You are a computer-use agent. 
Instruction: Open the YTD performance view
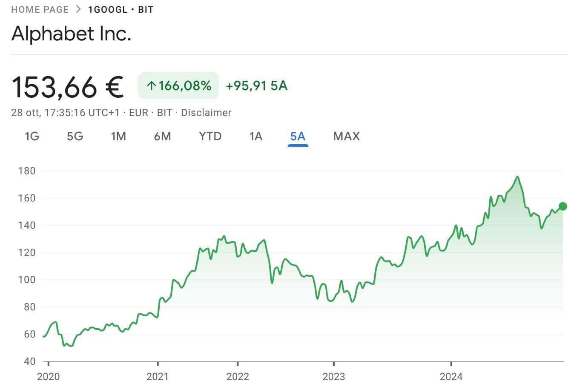pyautogui.click(x=209, y=136)
